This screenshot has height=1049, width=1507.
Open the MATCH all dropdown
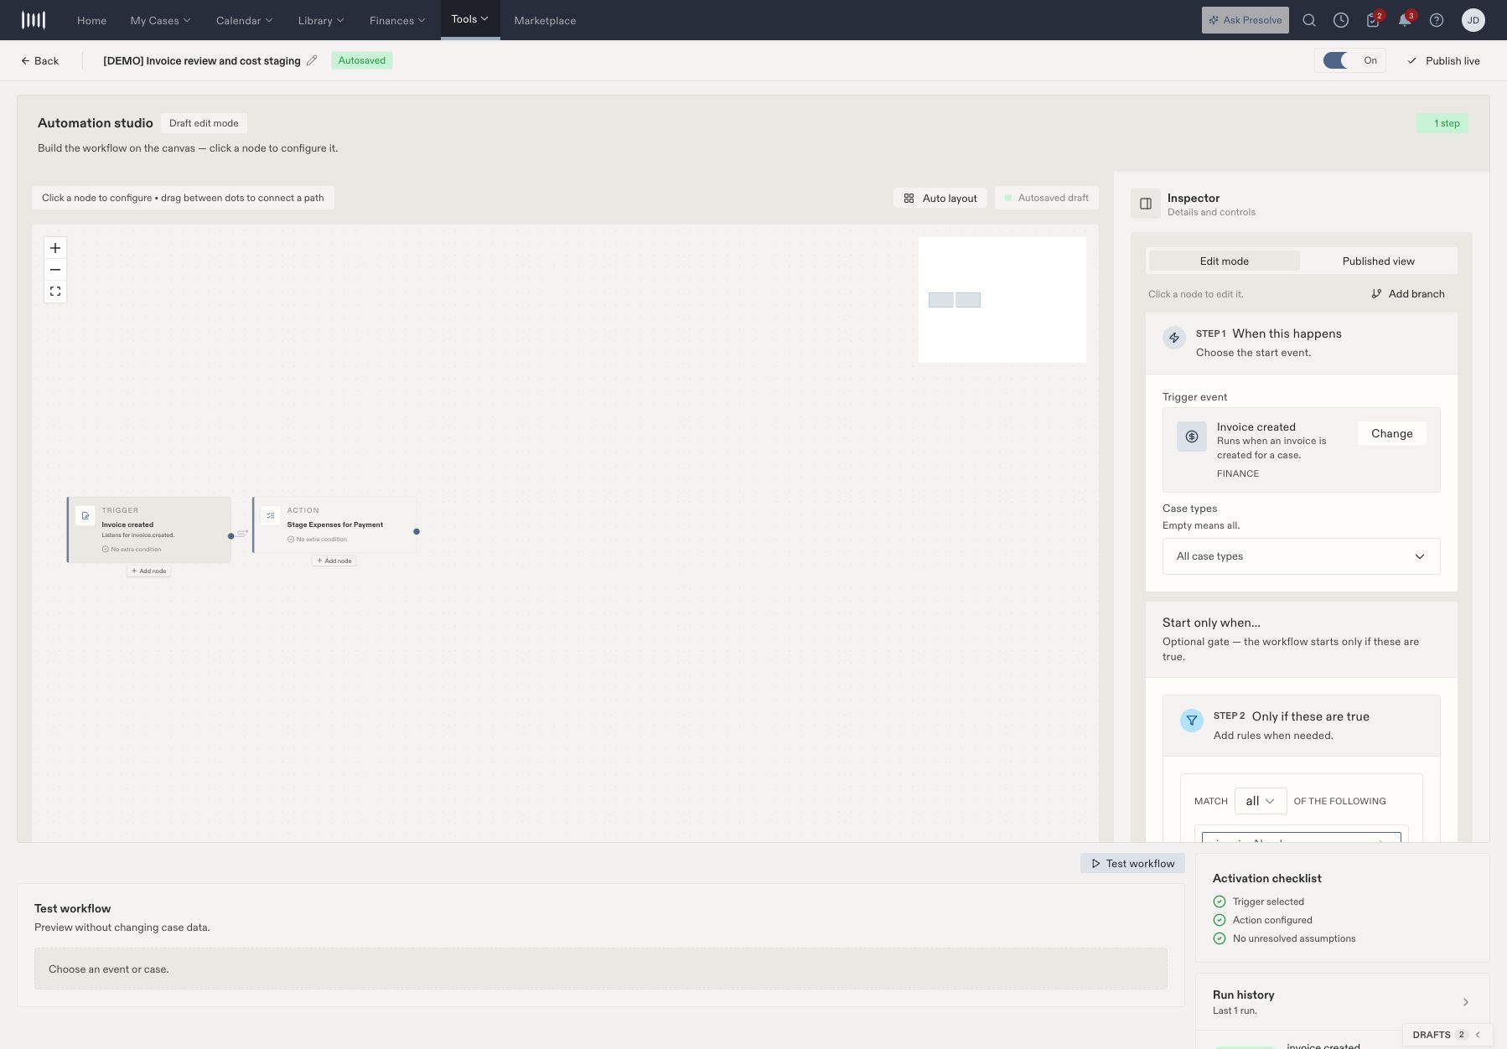1261,801
